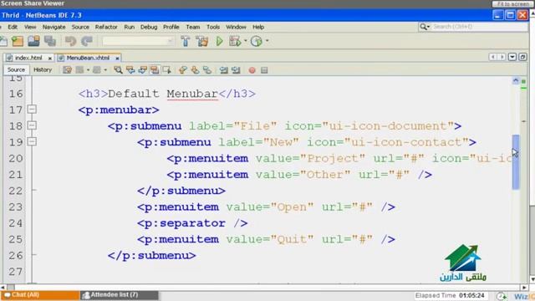Open the Team menu

[x=193, y=27]
